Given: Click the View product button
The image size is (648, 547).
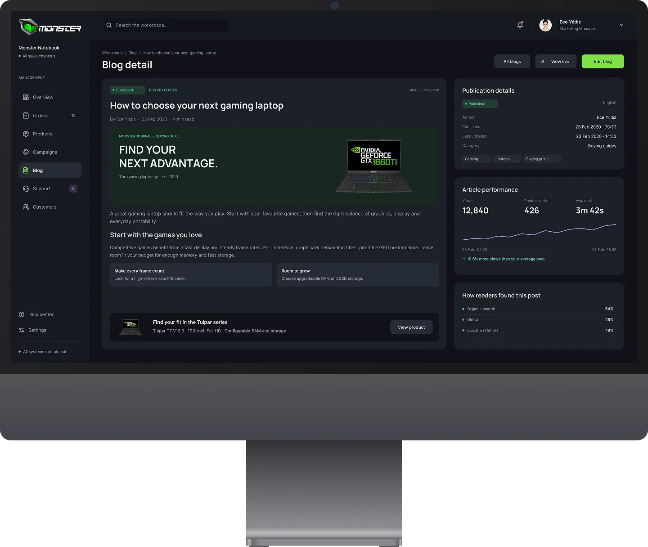Looking at the screenshot, I should point(411,327).
